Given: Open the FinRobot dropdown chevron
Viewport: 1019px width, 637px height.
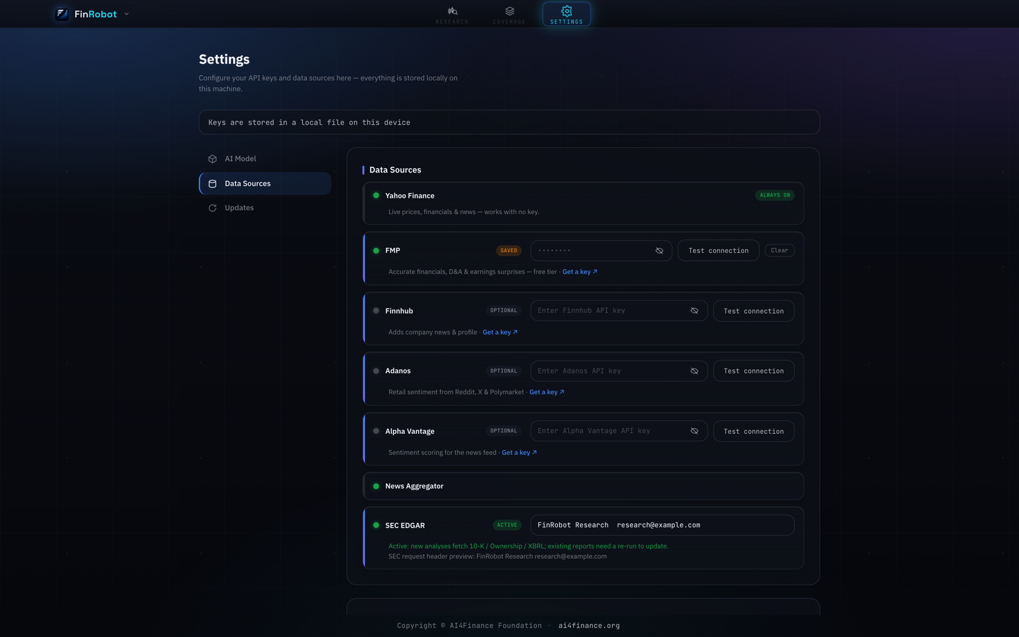Looking at the screenshot, I should click(126, 14).
